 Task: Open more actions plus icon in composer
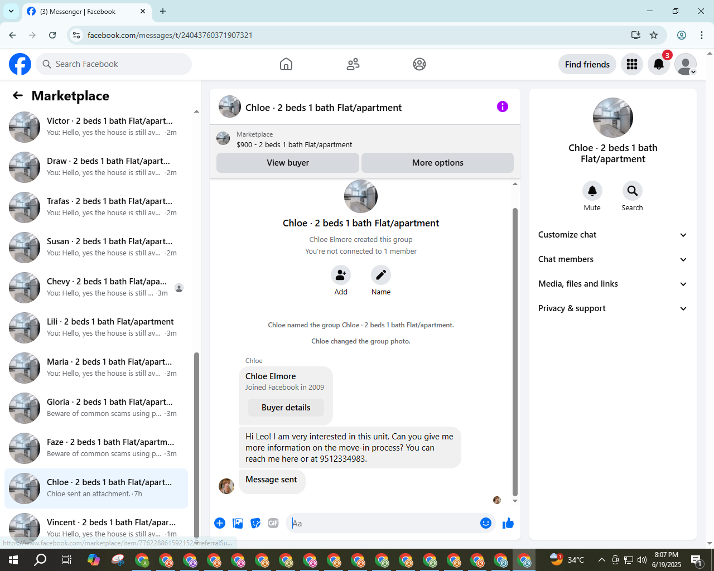(x=220, y=523)
